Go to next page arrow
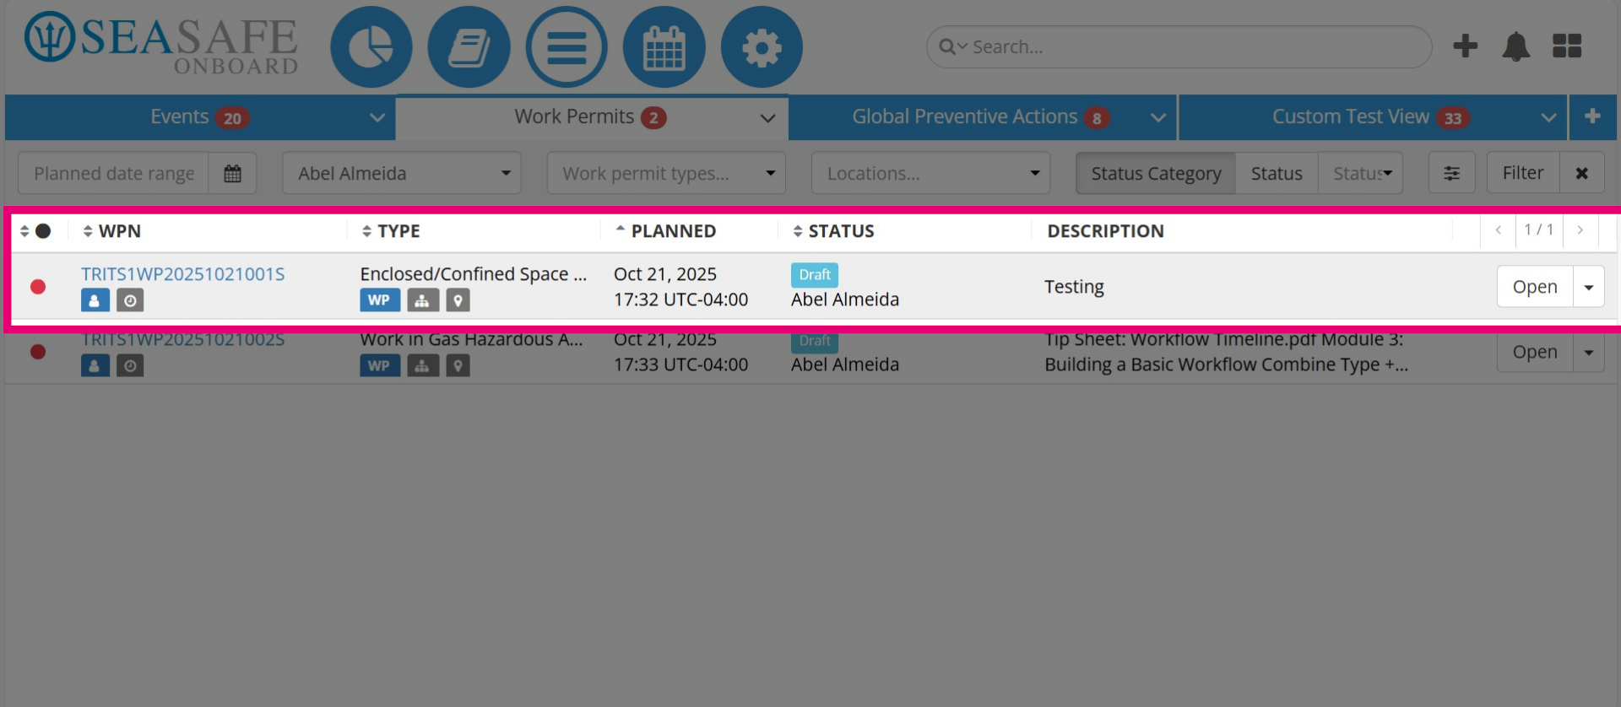The width and height of the screenshot is (1621, 707). (1580, 230)
